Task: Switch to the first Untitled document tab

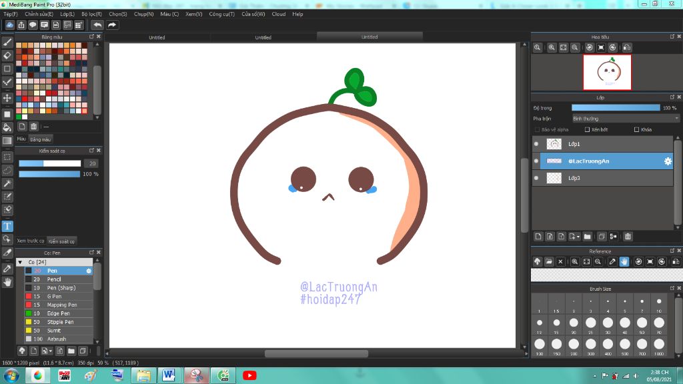Action: (157, 37)
